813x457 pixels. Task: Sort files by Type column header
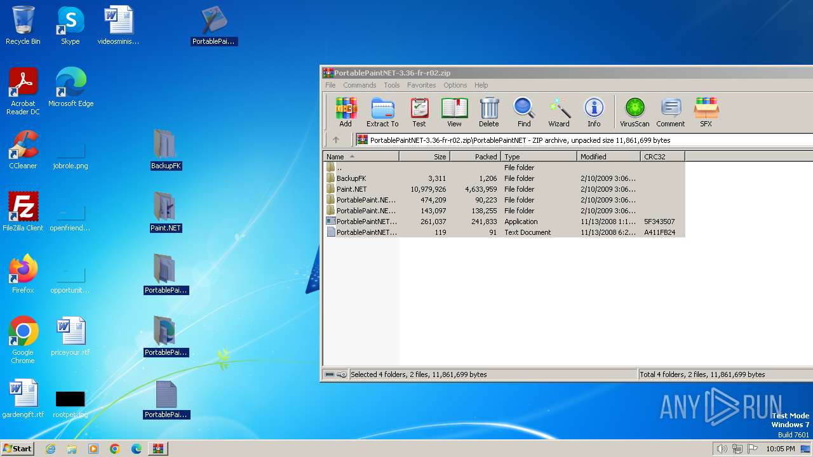coord(539,156)
